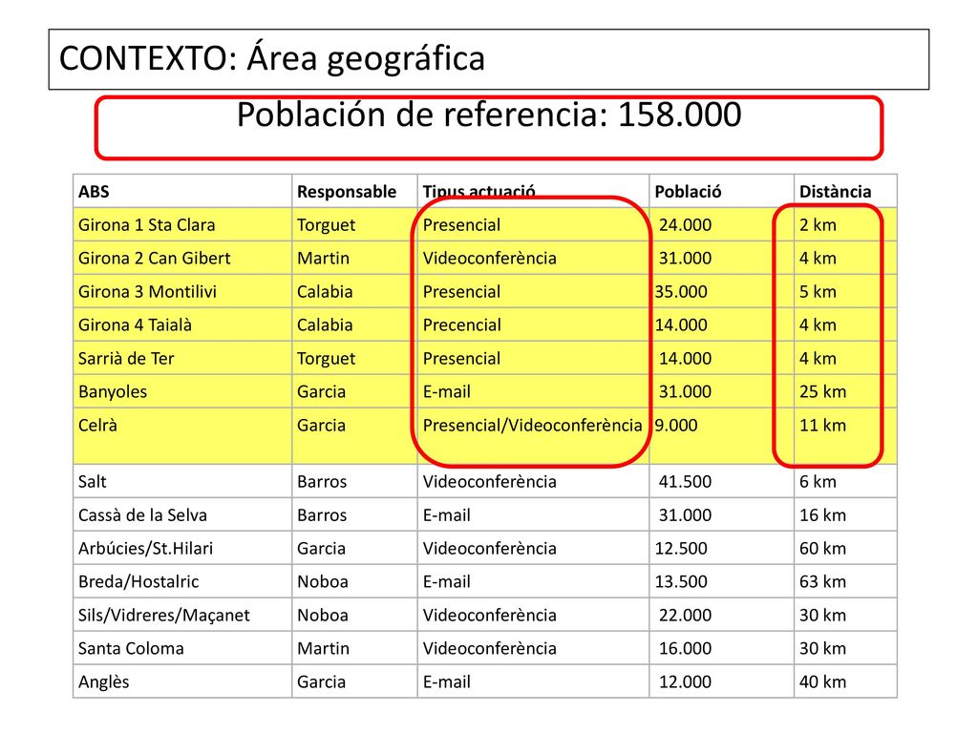Viewport: 978px width, 733px height.
Task: Select the Responsable column header
Action: click(x=347, y=191)
